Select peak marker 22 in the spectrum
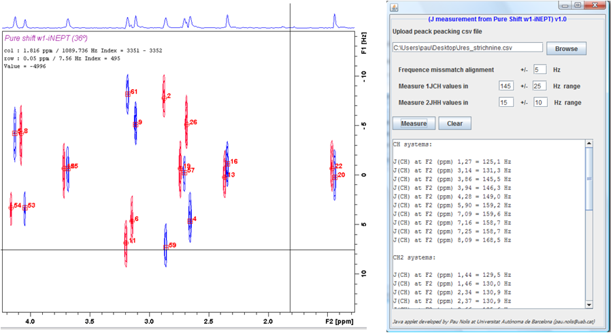The image size is (613, 334). (332, 168)
